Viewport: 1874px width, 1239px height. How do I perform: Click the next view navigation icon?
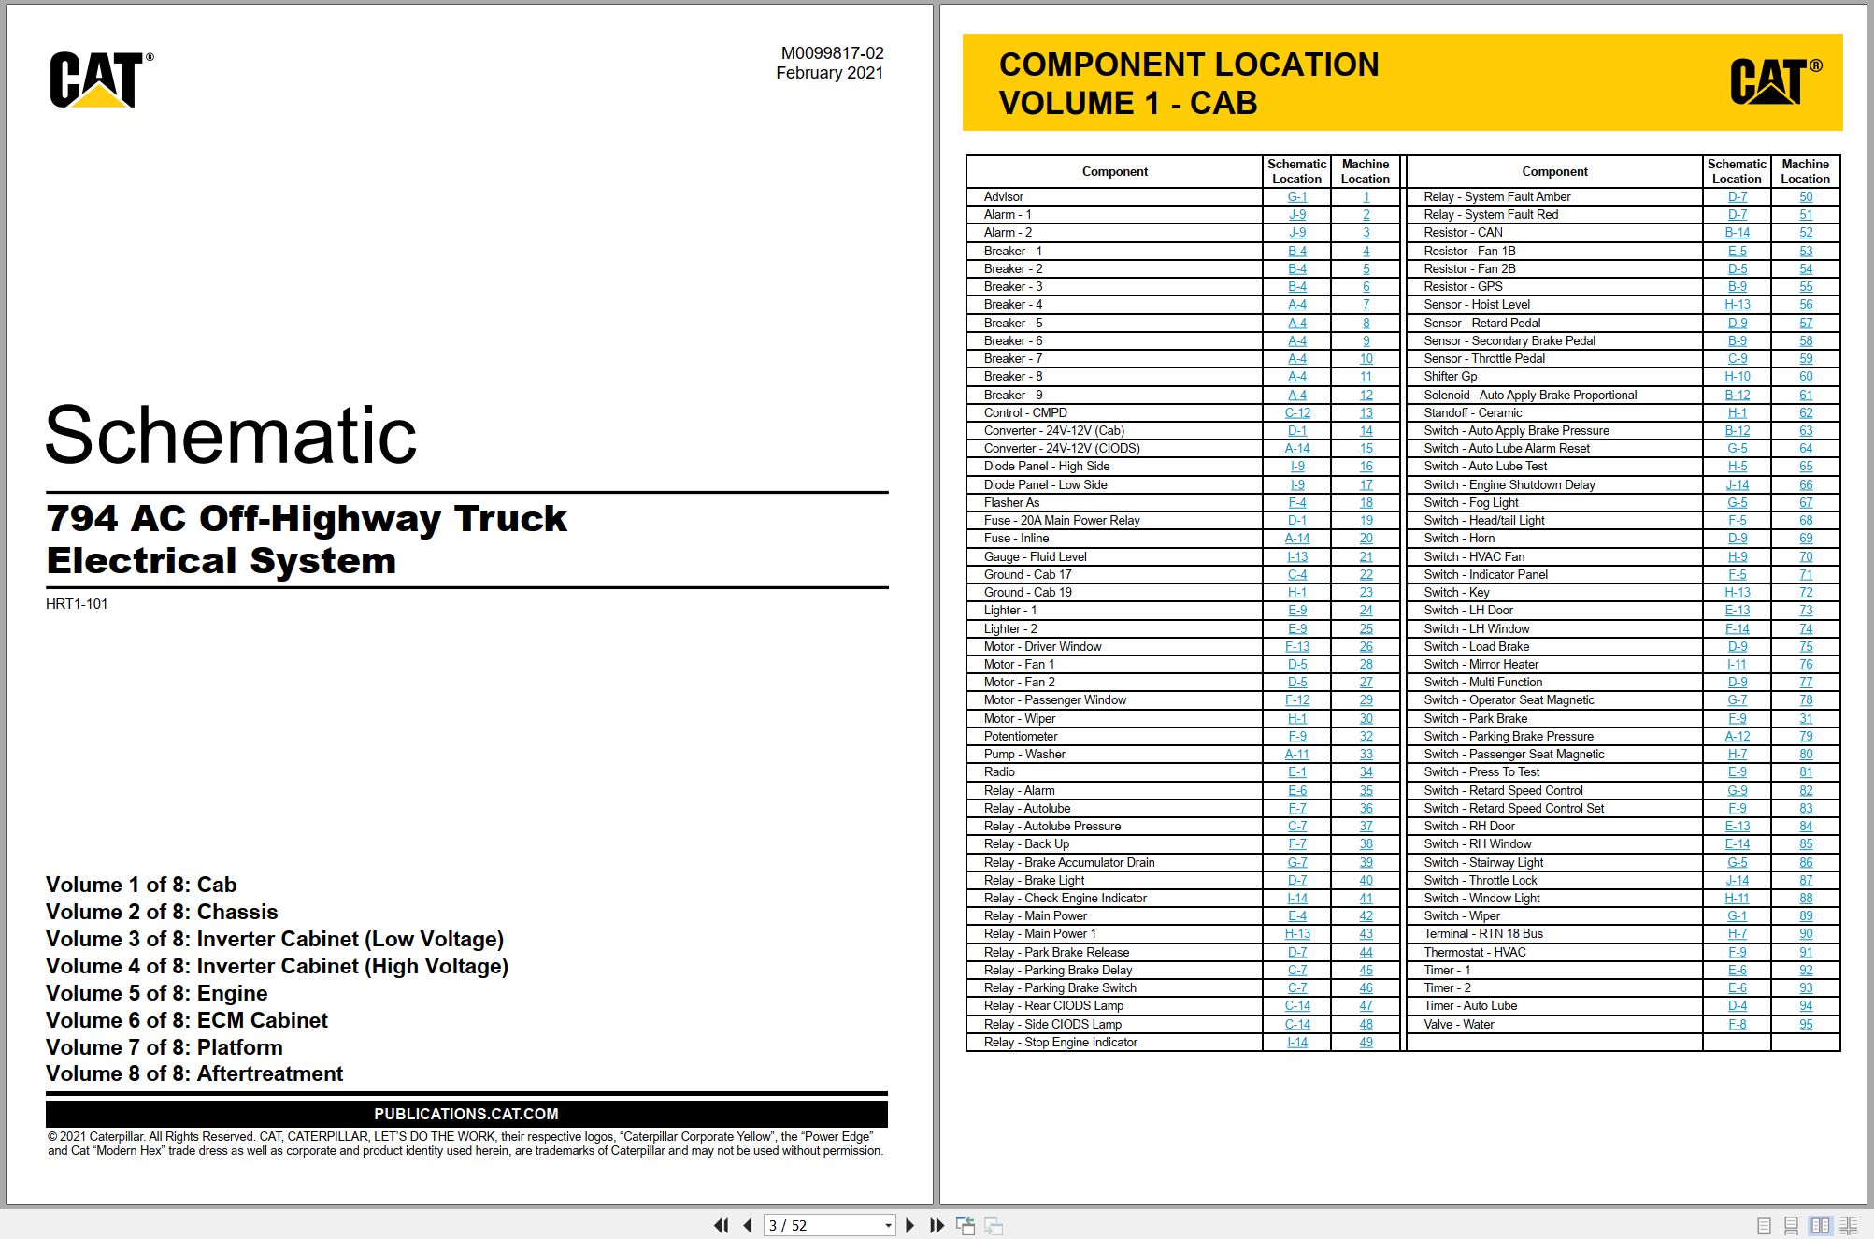[994, 1225]
